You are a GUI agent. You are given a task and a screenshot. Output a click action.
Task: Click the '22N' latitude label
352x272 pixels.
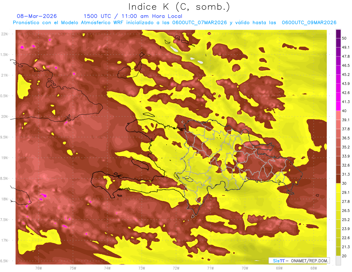(5, 34)
